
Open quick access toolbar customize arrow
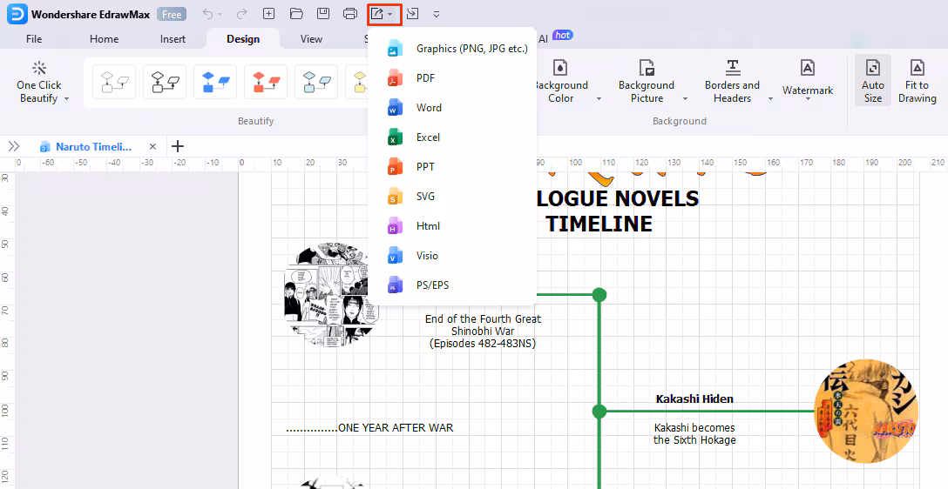437,15
